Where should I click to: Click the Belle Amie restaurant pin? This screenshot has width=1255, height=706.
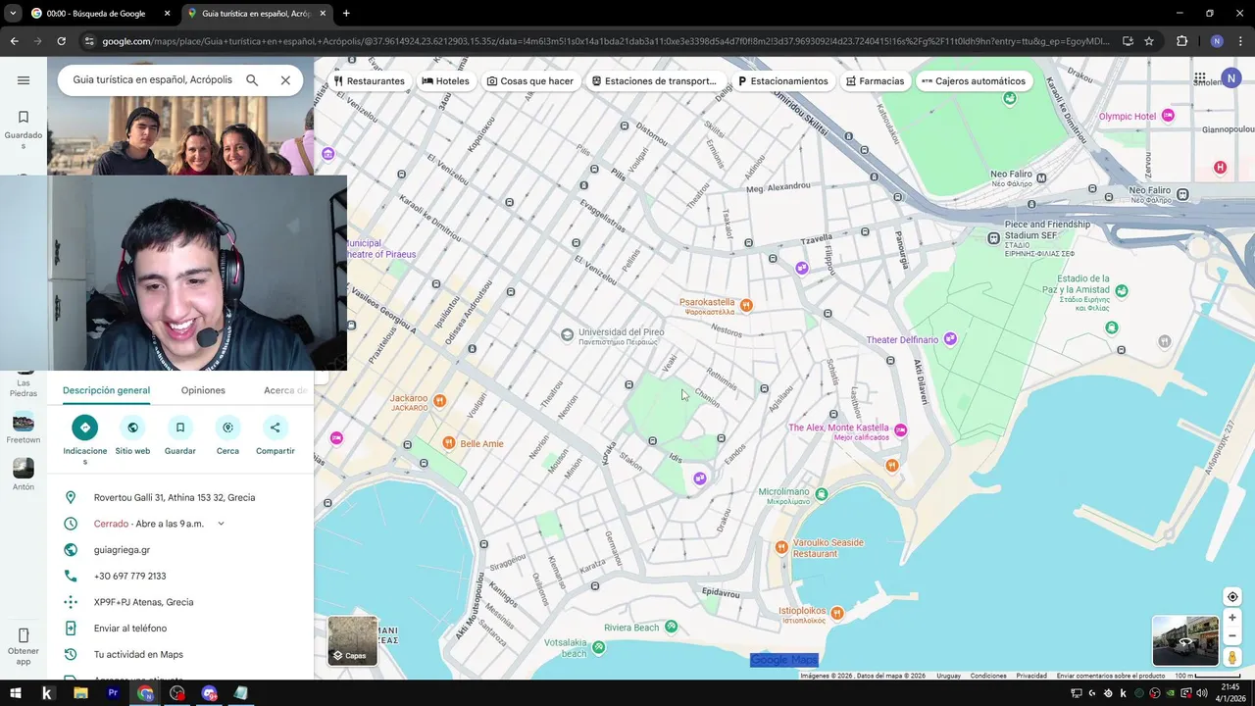click(449, 443)
